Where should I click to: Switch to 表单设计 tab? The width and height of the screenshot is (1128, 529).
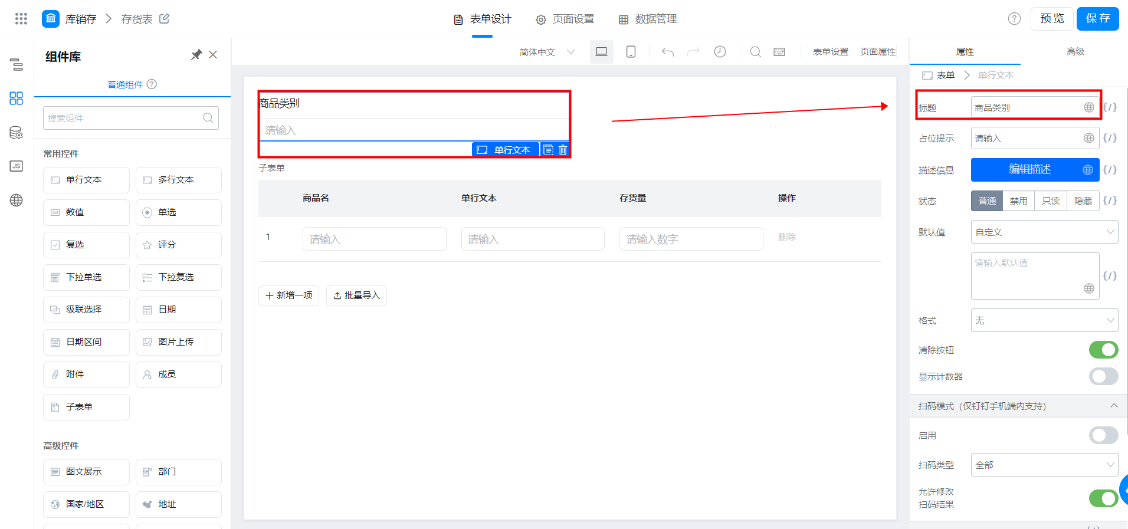point(482,19)
